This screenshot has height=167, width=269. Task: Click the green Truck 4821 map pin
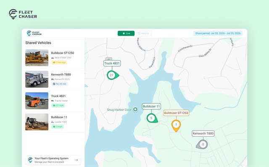pos(112,75)
